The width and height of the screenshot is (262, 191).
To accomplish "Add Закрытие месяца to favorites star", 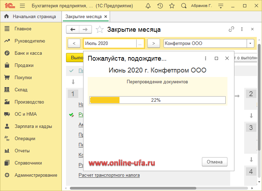I will point(100,30).
